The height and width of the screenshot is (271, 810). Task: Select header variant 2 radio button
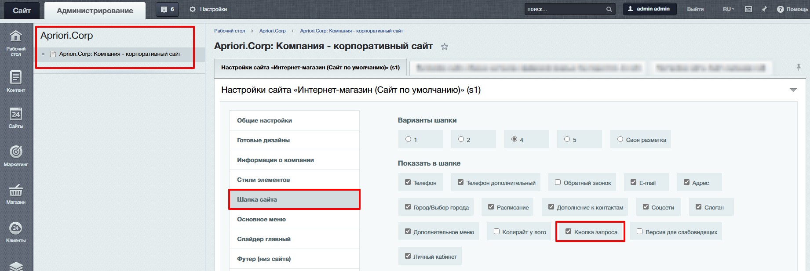coord(461,139)
